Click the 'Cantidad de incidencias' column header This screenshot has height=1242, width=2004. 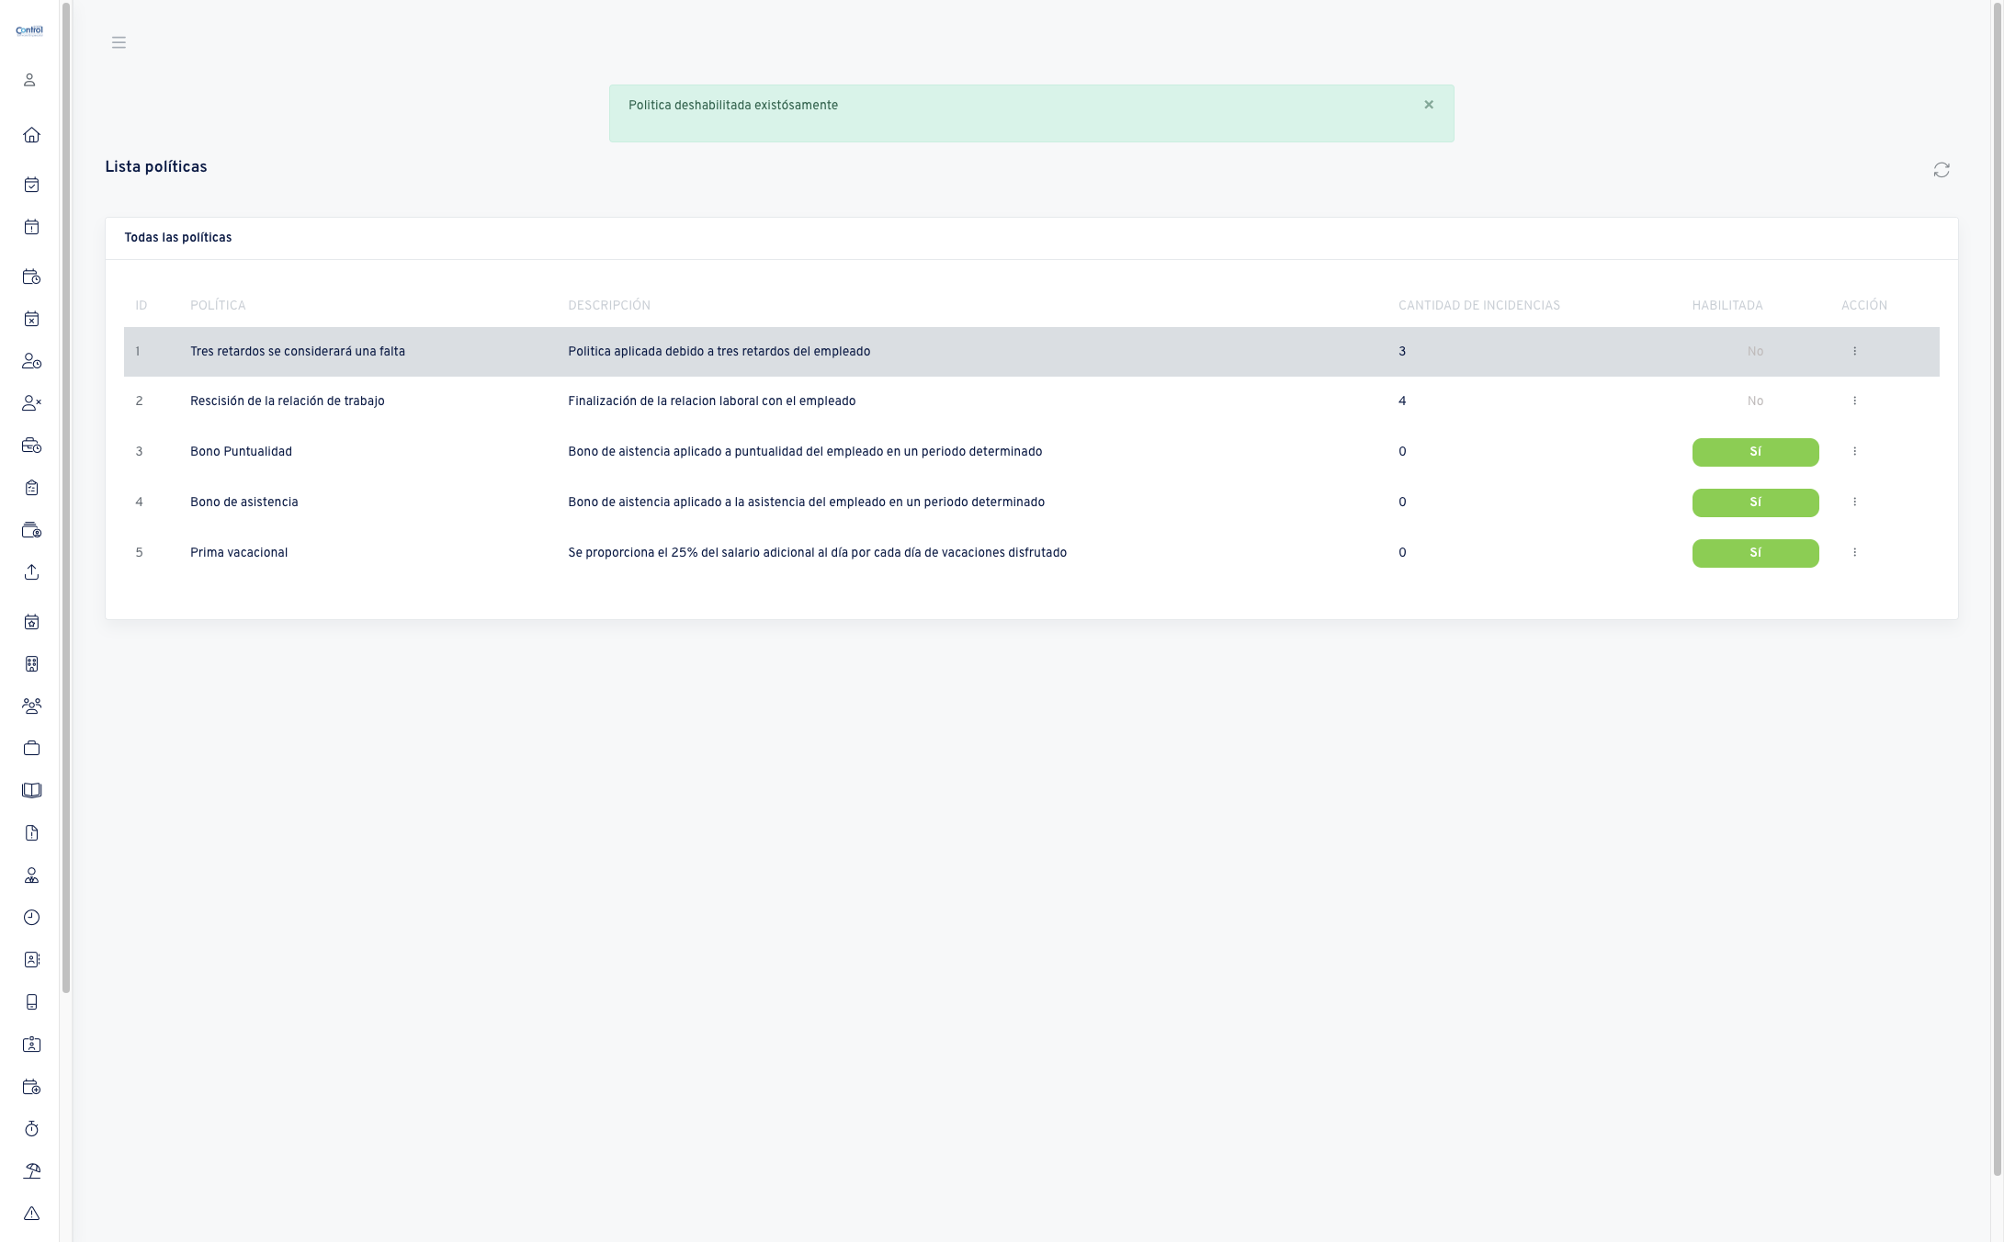pos(1479,306)
